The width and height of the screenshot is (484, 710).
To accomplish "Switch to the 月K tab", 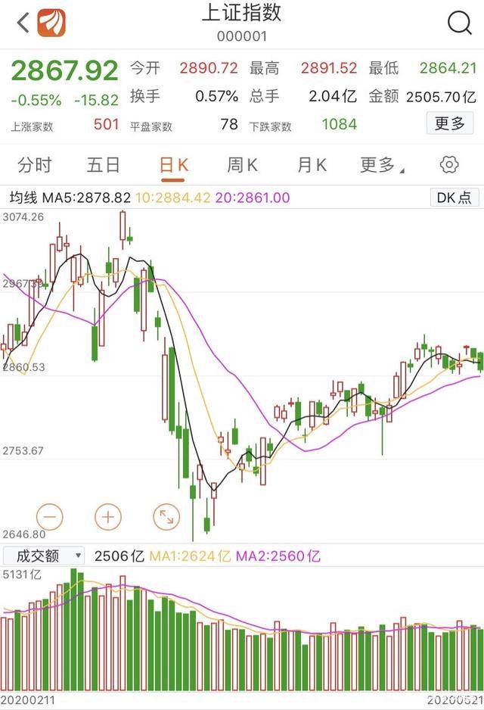I will click(x=312, y=165).
